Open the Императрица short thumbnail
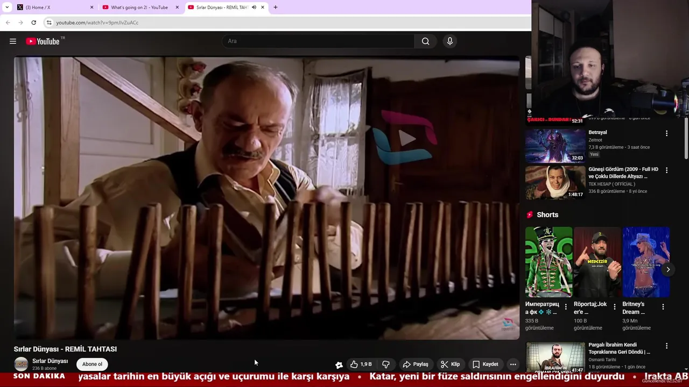This screenshot has height=387, width=689. pos(549,262)
